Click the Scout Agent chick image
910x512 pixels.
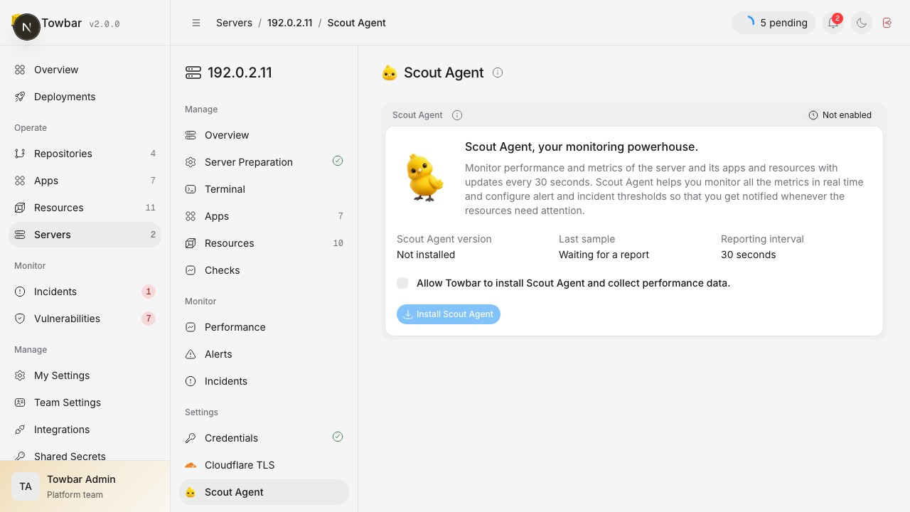pyautogui.click(x=424, y=178)
